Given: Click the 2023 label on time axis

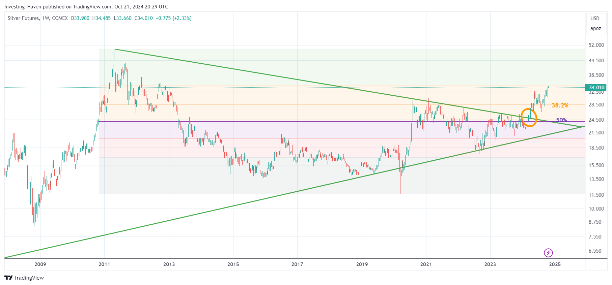Looking at the screenshot, I should pyautogui.click(x=490, y=264).
